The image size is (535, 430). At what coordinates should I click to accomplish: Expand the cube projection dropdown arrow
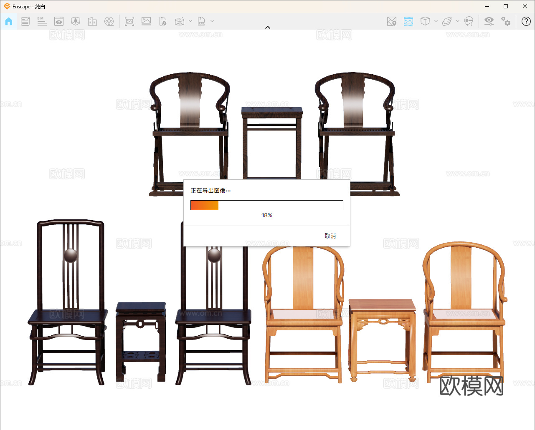pos(436,21)
